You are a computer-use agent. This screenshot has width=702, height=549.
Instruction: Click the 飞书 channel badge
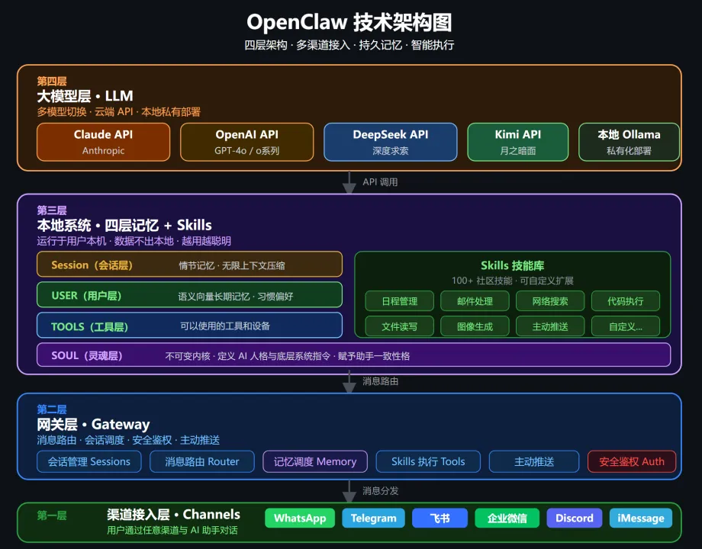click(x=440, y=518)
